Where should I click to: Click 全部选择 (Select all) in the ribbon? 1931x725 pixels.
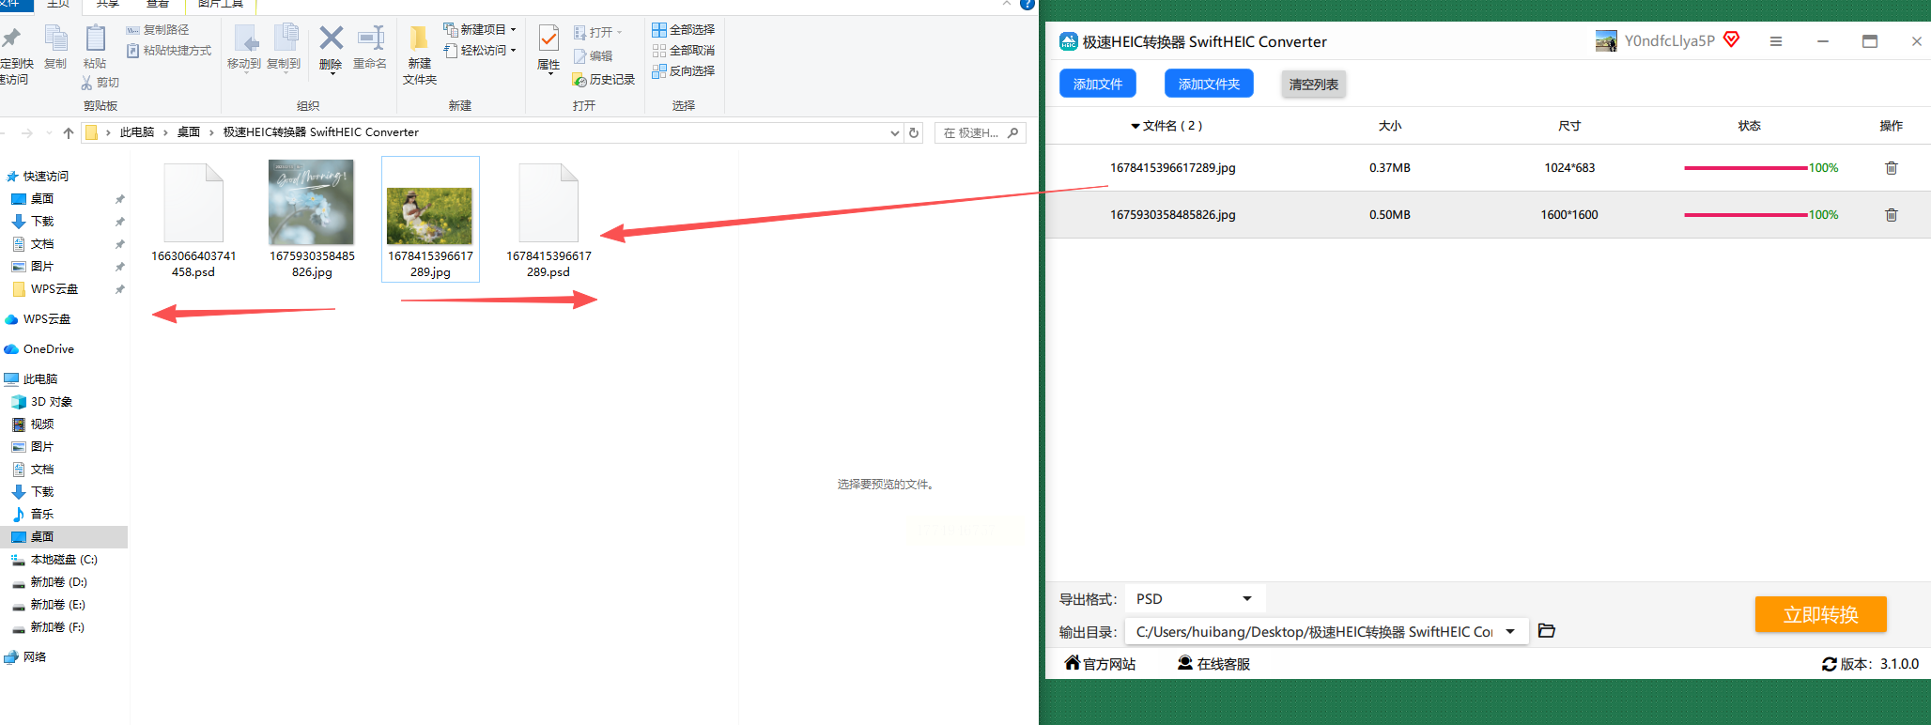click(683, 30)
